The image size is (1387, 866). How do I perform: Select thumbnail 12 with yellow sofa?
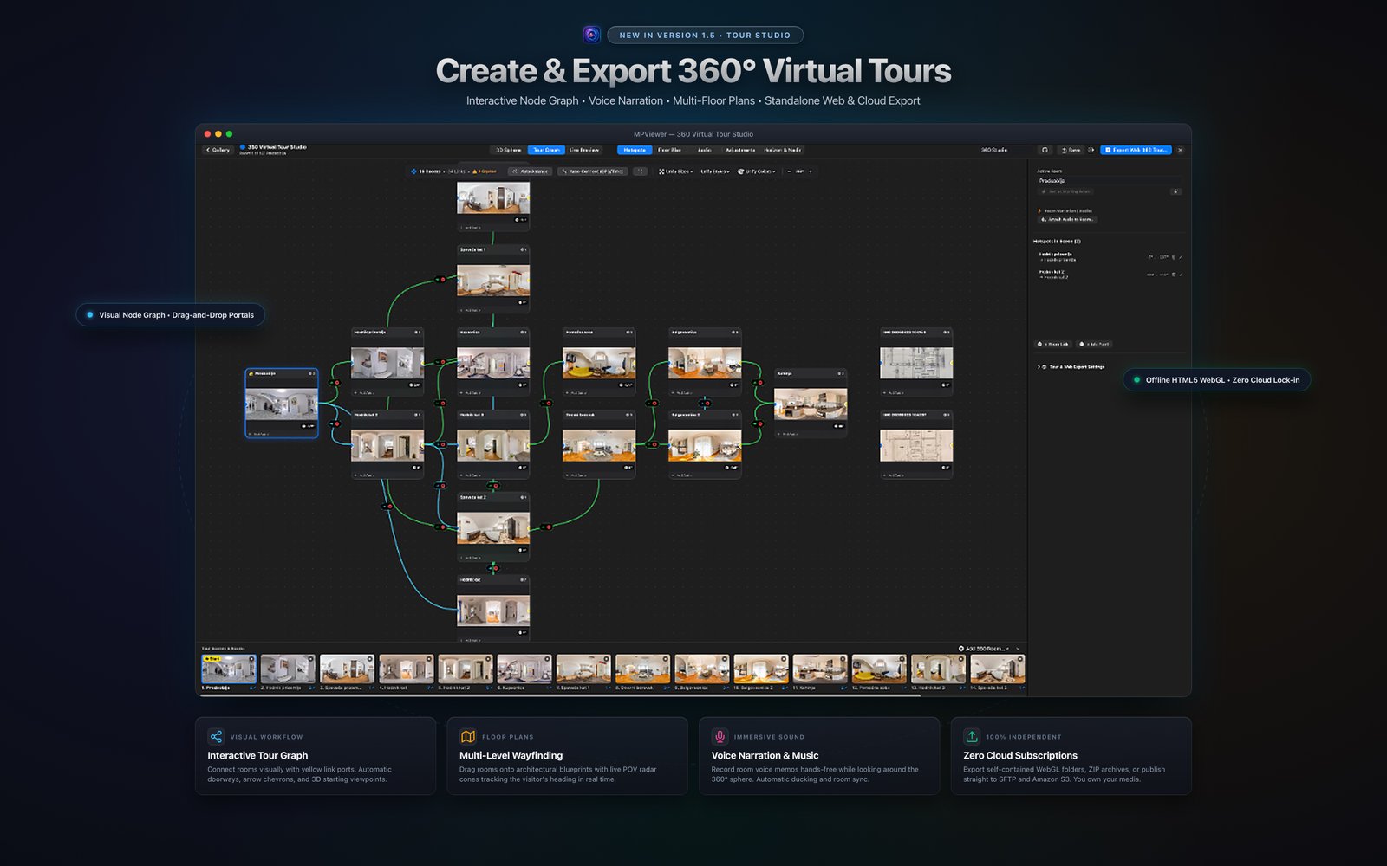pyautogui.click(x=879, y=672)
